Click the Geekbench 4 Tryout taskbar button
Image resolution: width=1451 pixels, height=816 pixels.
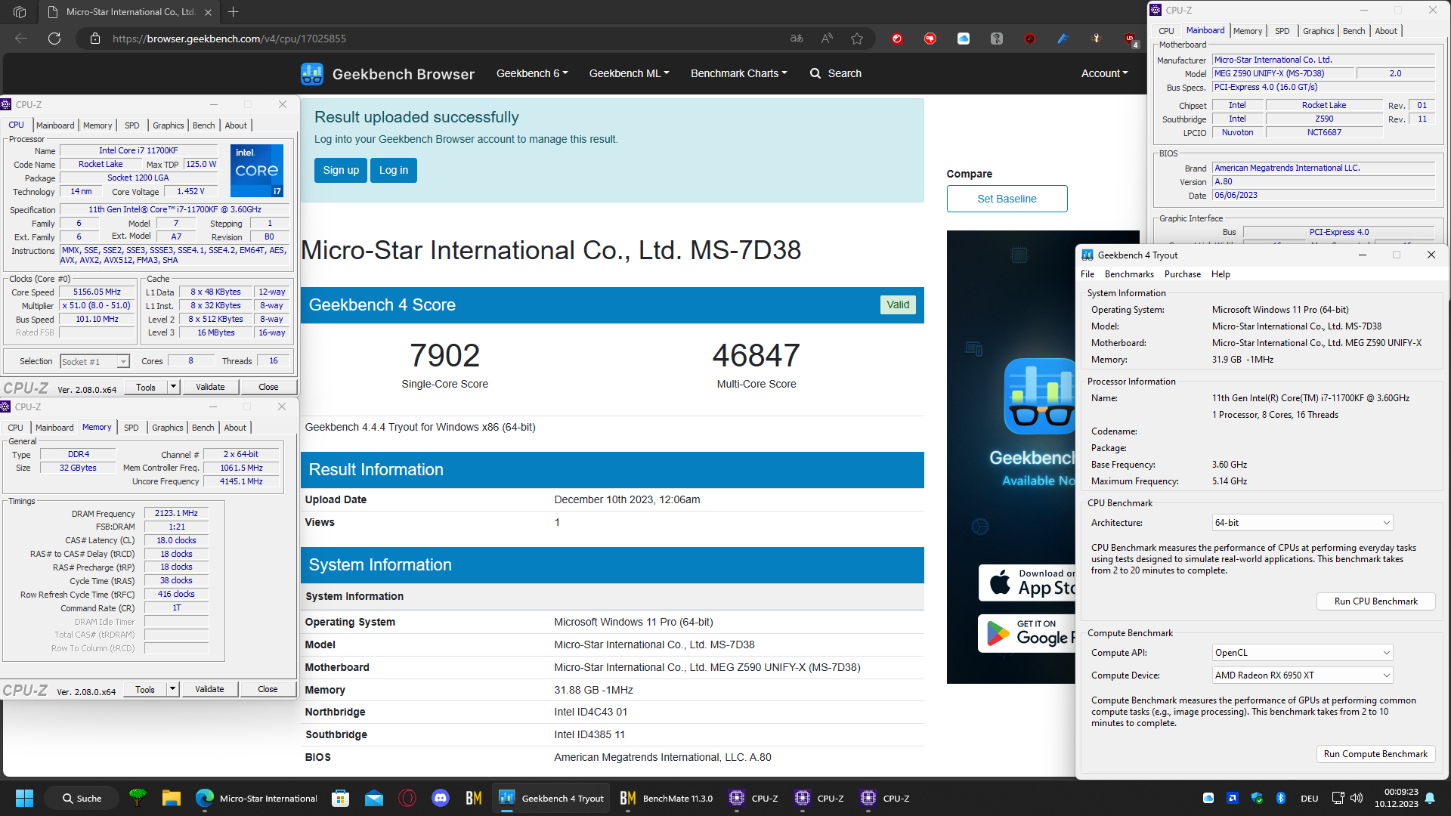pyautogui.click(x=552, y=798)
